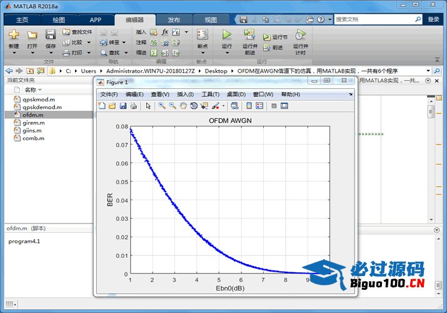The height and width of the screenshot is (313, 447).
Task: Click the rotate 3D tool in Figure toolbar
Action: coord(194,106)
